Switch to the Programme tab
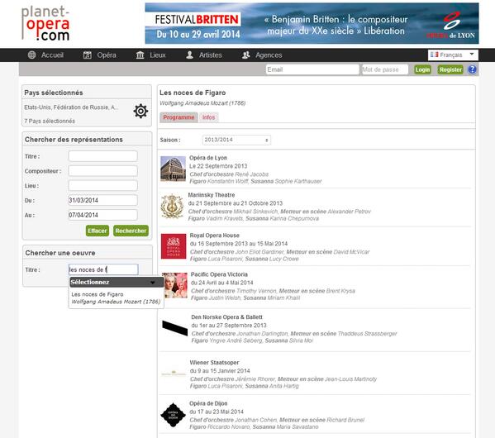The image size is (495, 438). (x=178, y=117)
